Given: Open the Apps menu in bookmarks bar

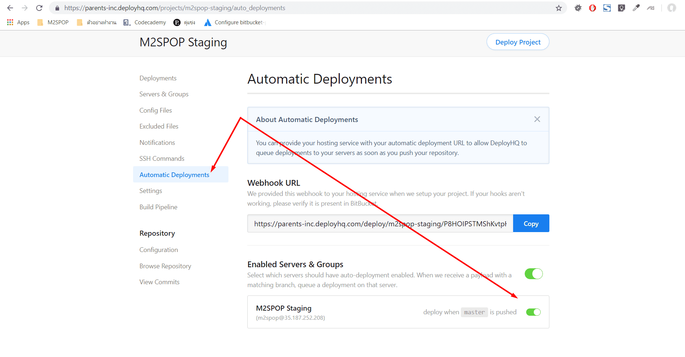Looking at the screenshot, I should point(17,22).
